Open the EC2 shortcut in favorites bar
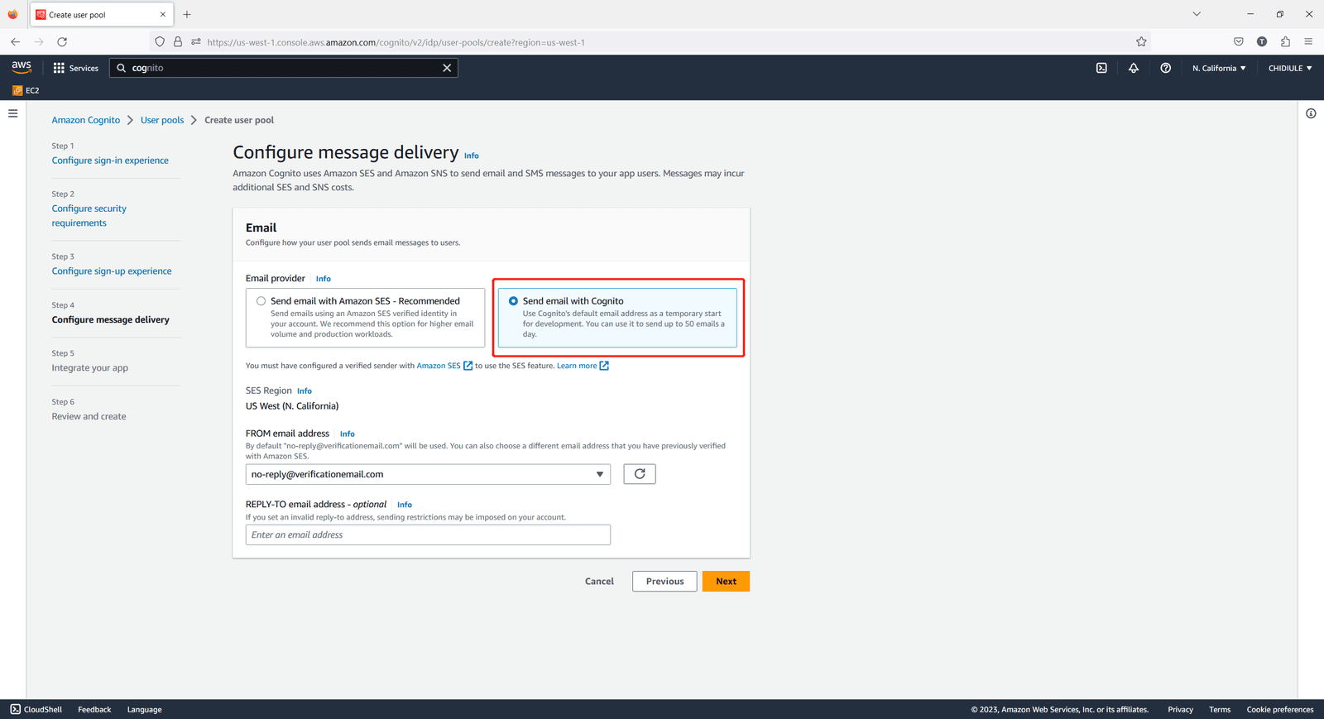Image resolution: width=1324 pixels, height=719 pixels. click(x=26, y=90)
